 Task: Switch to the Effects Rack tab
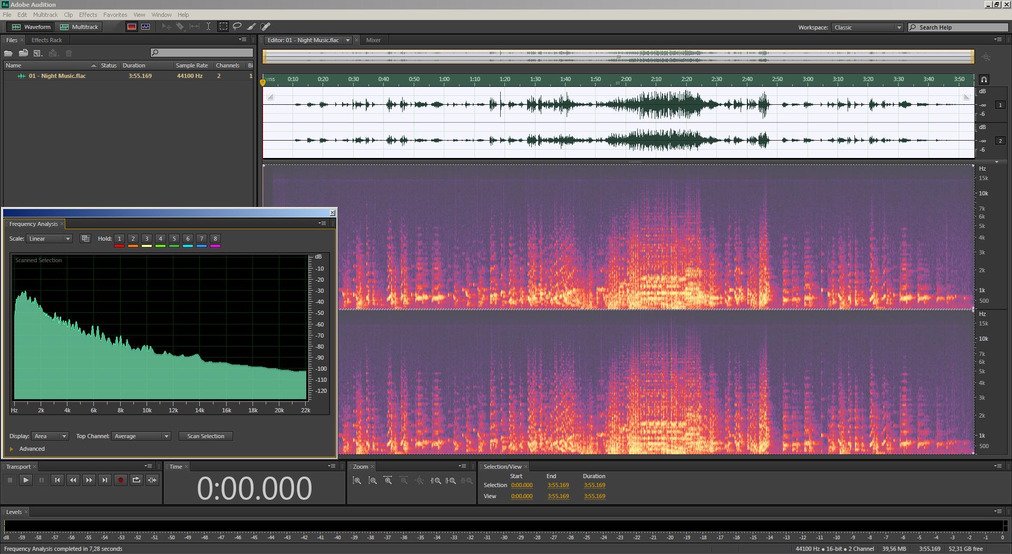46,40
